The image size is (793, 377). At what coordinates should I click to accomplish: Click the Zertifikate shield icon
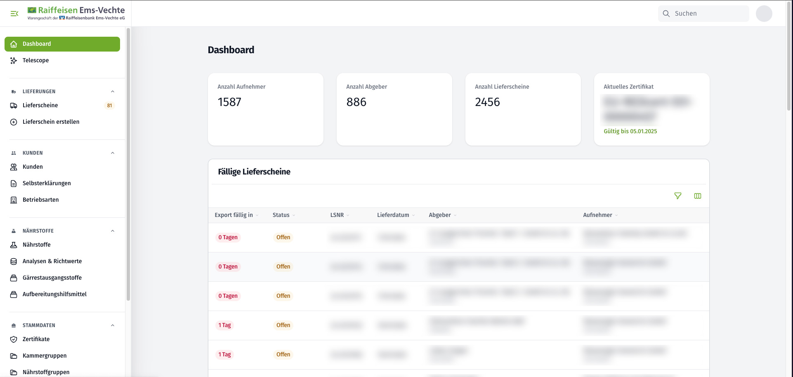tap(14, 339)
